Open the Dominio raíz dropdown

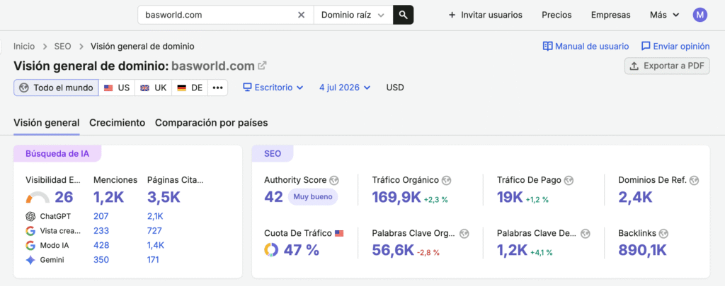point(353,15)
